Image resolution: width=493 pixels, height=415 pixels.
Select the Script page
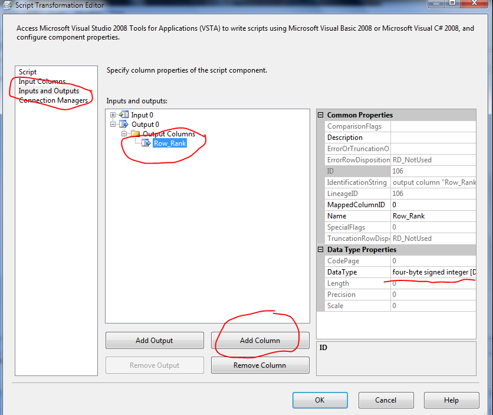point(27,71)
